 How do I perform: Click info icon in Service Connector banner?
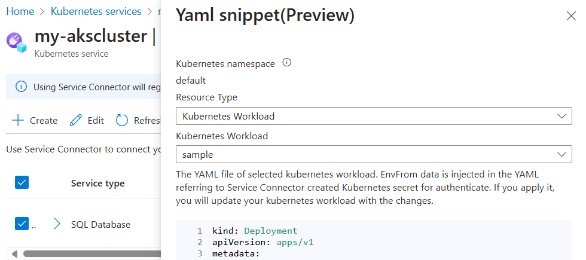pyautogui.click(x=22, y=87)
